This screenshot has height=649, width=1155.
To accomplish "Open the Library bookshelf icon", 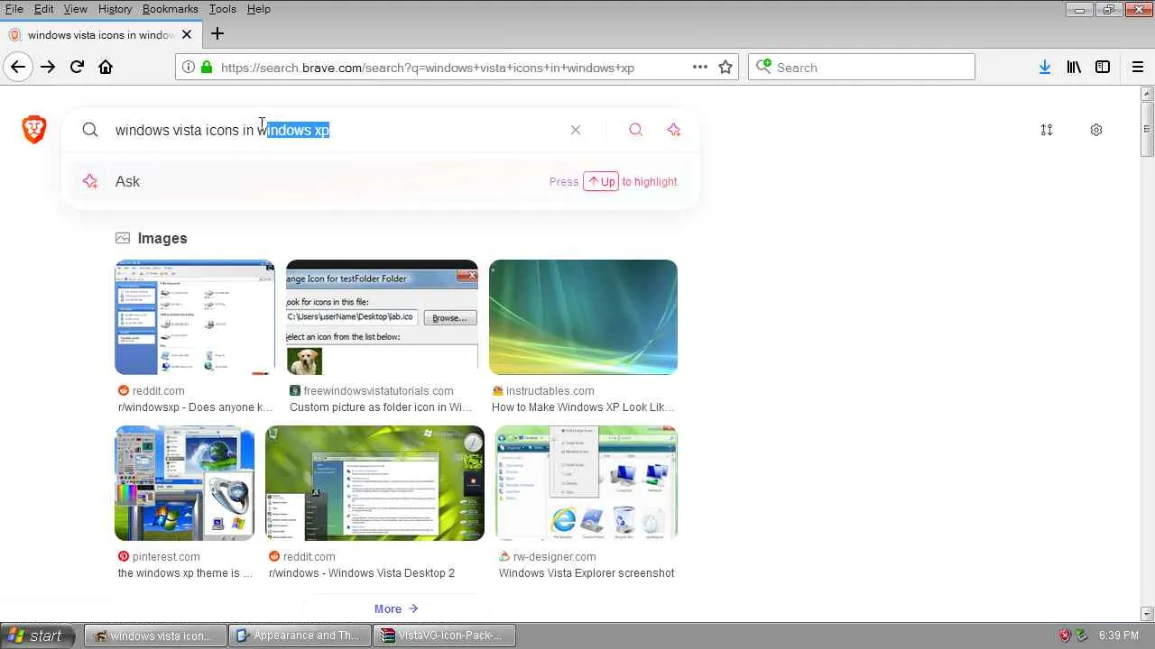I will [x=1074, y=67].
